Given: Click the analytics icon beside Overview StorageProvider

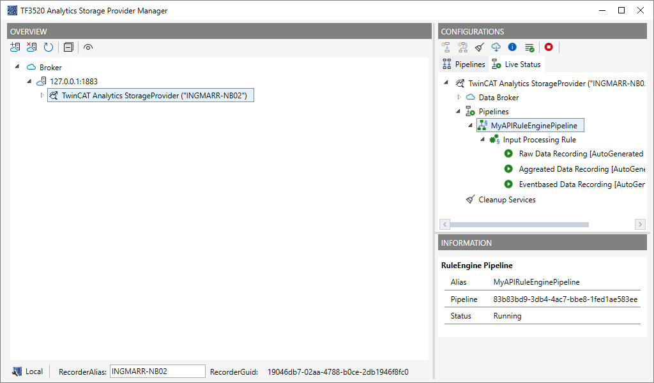Looking at the screenshot, I should [54, 96].
